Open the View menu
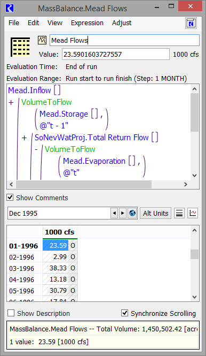Image resolution: width=206 pixels, height=356 pixels. tap(55, 23)
